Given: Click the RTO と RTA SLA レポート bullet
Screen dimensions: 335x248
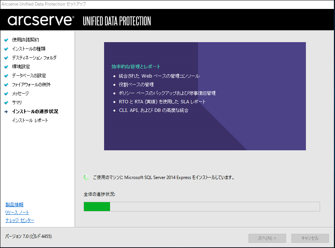Looking at the screenshot, I should tap(162, 102).
